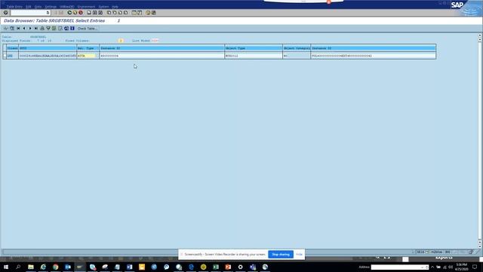Click the Check Table... button
The height and width of the screenshot is (272, 483).
(x=88, y=29)
